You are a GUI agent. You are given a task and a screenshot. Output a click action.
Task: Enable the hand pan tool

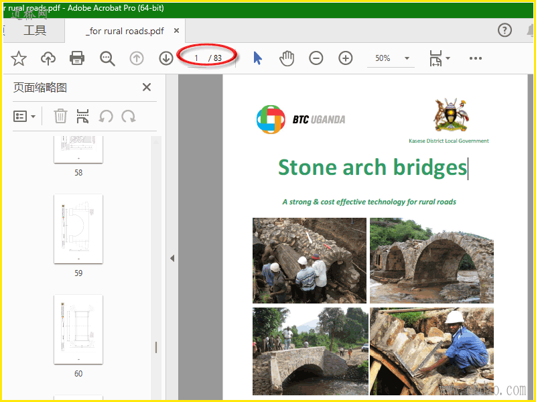click(287, 58)
